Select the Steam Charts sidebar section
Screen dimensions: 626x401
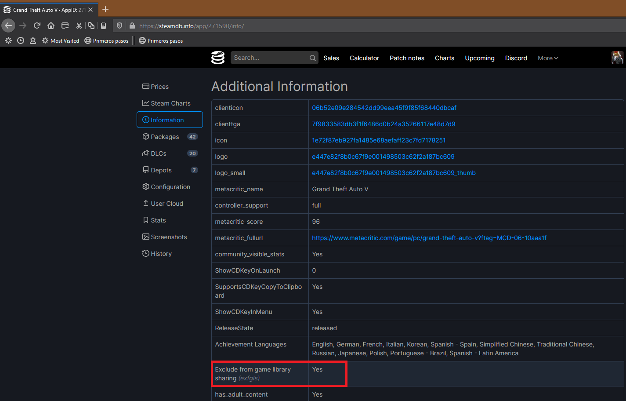point(170,103)
